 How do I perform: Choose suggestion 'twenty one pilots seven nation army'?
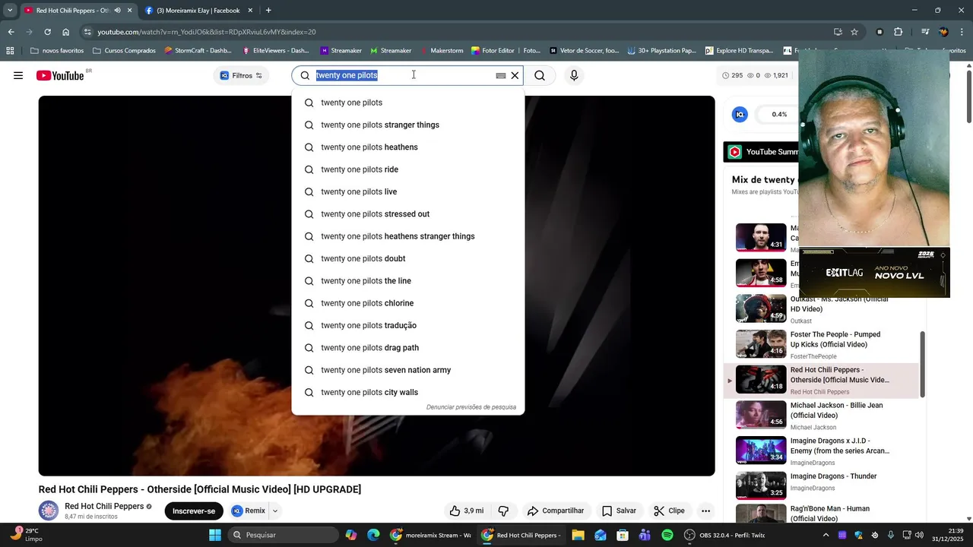pyautogui.click(x=408, y=370)
